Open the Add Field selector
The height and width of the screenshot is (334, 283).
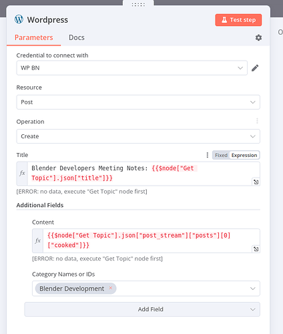(142, 309)
